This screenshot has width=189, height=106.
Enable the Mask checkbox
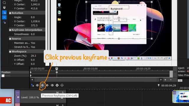(3, 76)
